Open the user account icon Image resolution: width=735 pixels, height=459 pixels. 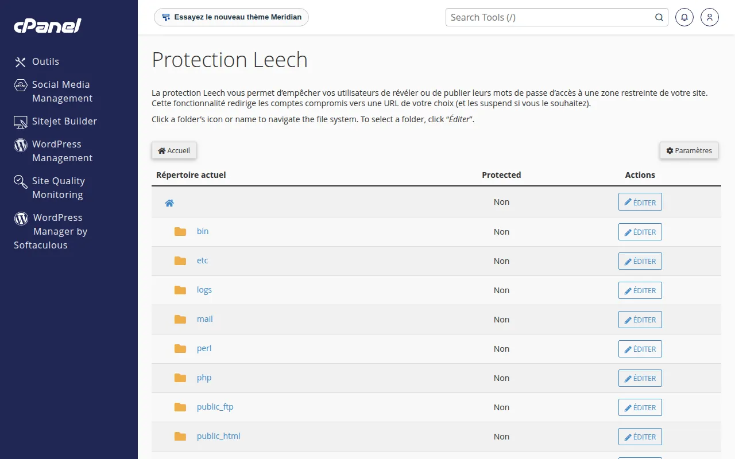click(710, 17)
